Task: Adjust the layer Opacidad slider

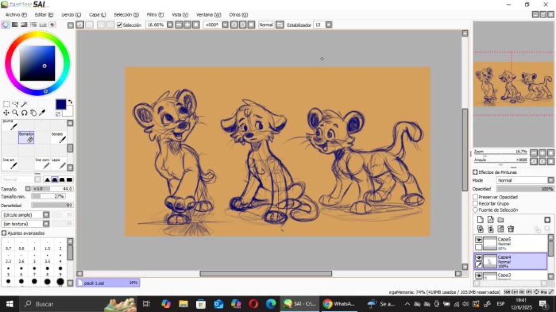Action: [x=525, y=189]
